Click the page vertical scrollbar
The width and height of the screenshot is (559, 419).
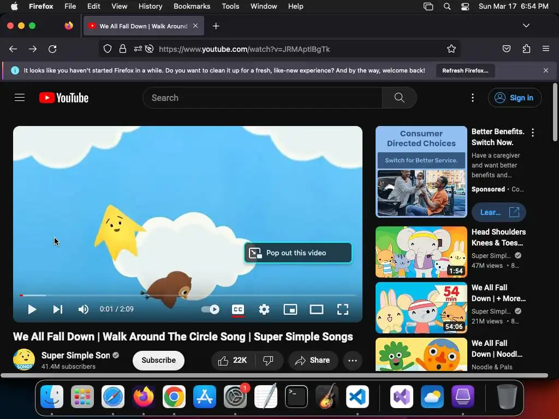[555, 112]
